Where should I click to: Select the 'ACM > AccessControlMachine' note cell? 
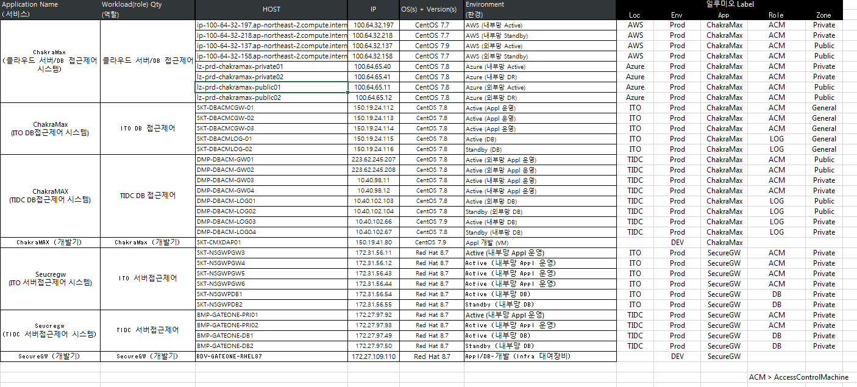798,377
